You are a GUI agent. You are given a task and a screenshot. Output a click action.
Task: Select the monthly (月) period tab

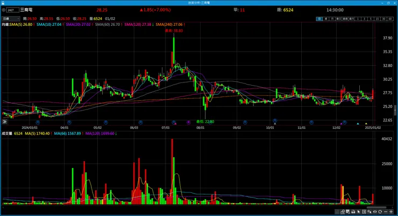tap(332, 19)
